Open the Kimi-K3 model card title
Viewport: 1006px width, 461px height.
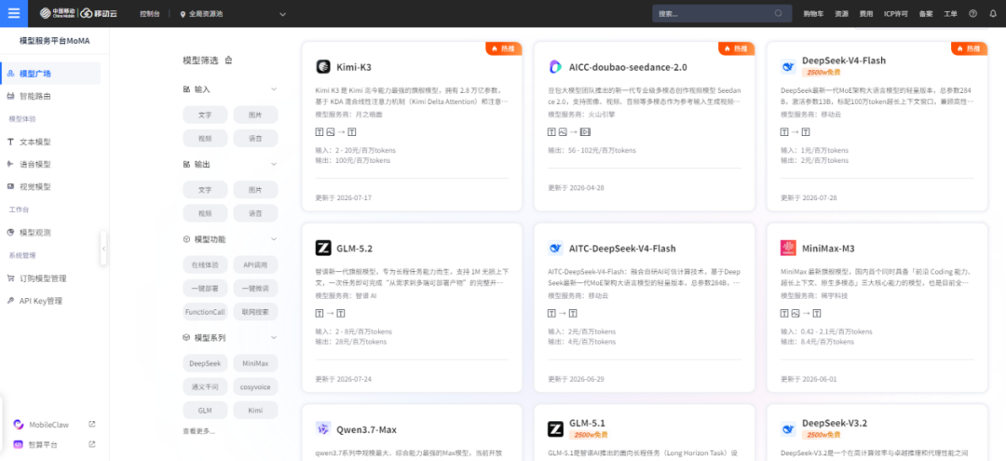[354, 67]
